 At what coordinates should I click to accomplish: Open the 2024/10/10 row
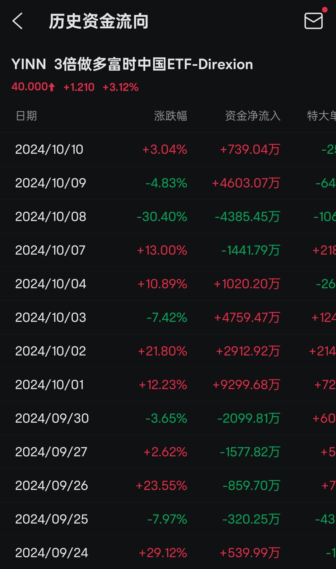168,149
